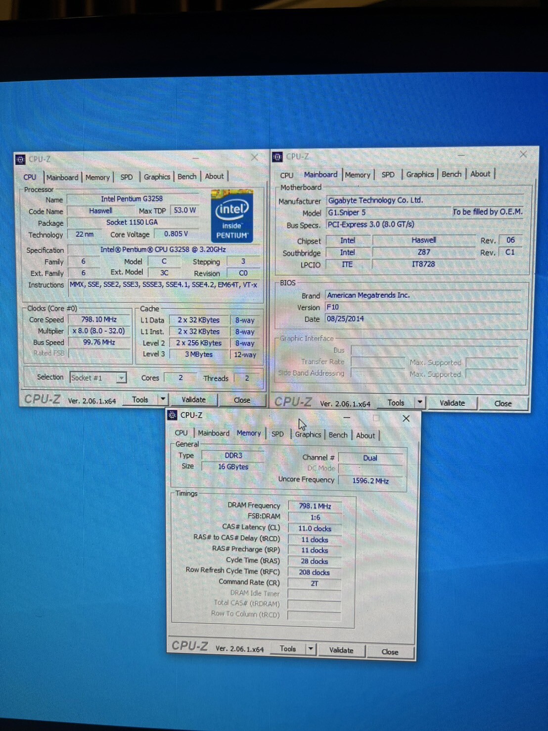Click the Southbridge model value Z87
The height and width of the screenshot is (731, 548).
(x=424, y=252)
